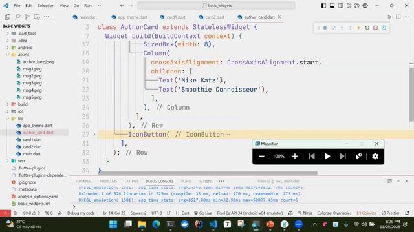Open Magnifier settings gear

(x=375, y=156)
